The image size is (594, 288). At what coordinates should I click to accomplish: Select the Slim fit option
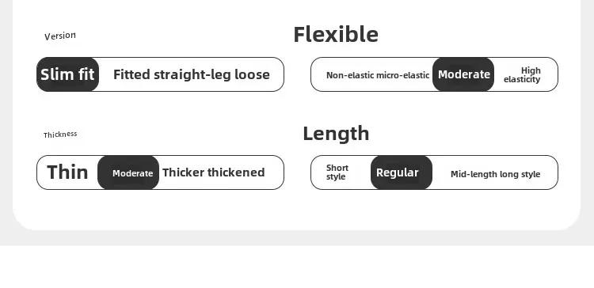(68, 74)
